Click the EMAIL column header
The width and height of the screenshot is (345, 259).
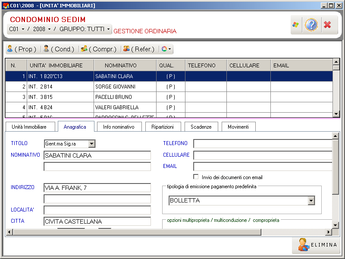coord(301,65)
